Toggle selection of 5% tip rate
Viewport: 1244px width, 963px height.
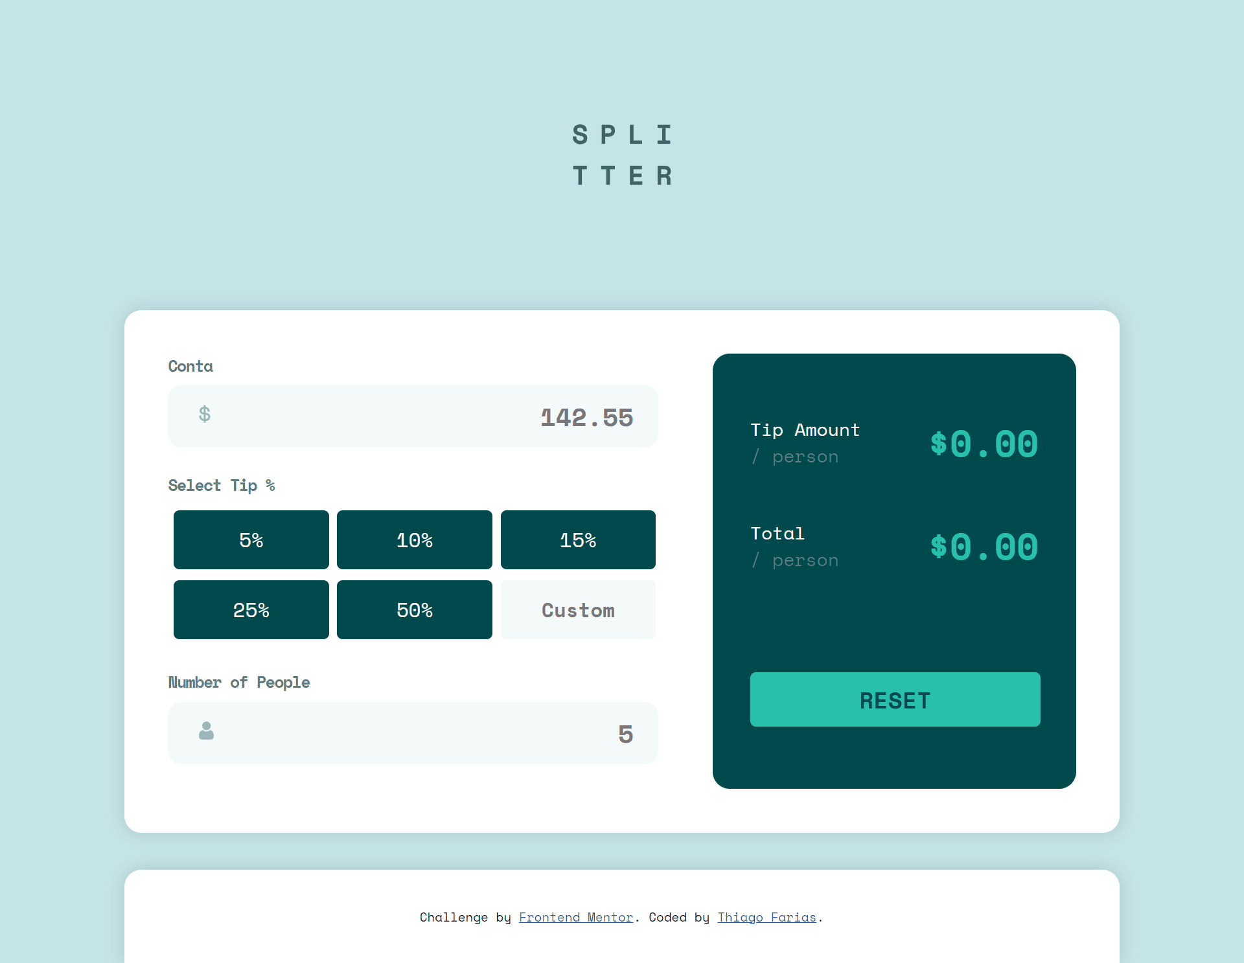pos(251,538)
